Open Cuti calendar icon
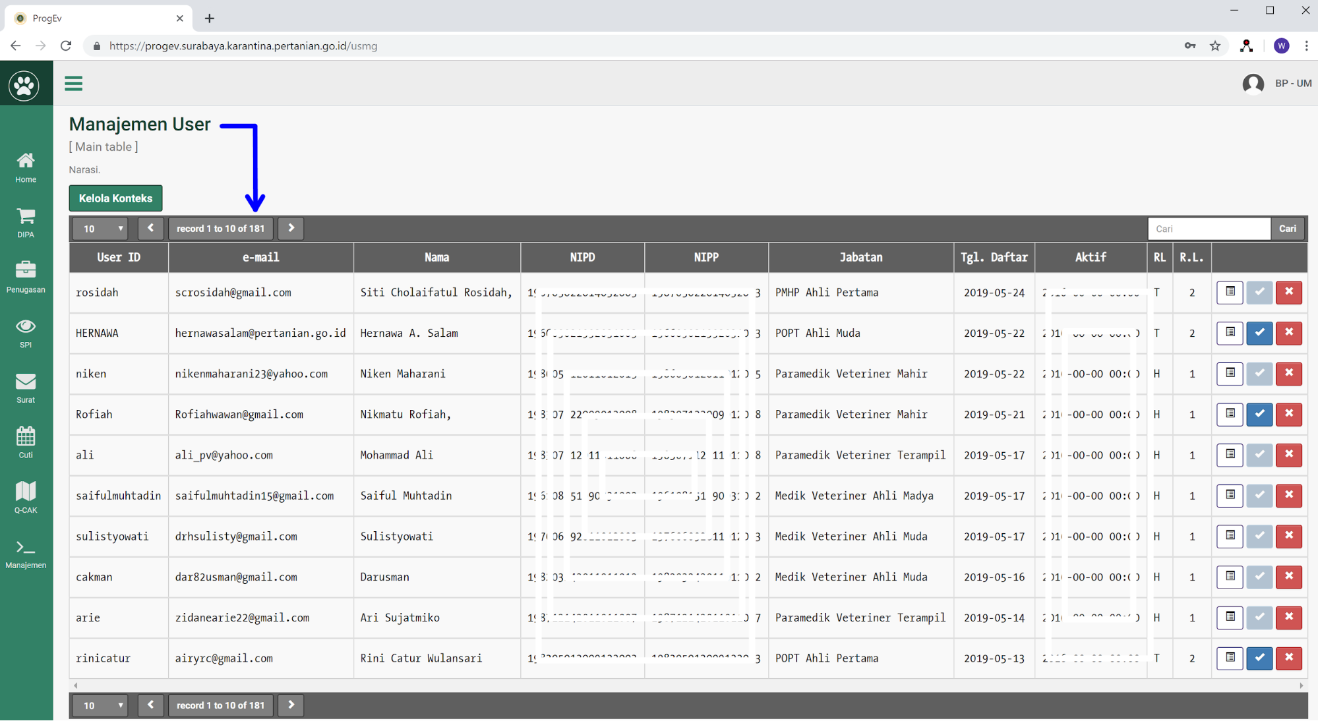Screen dimensions: 1318x721 tap(26, 443)
